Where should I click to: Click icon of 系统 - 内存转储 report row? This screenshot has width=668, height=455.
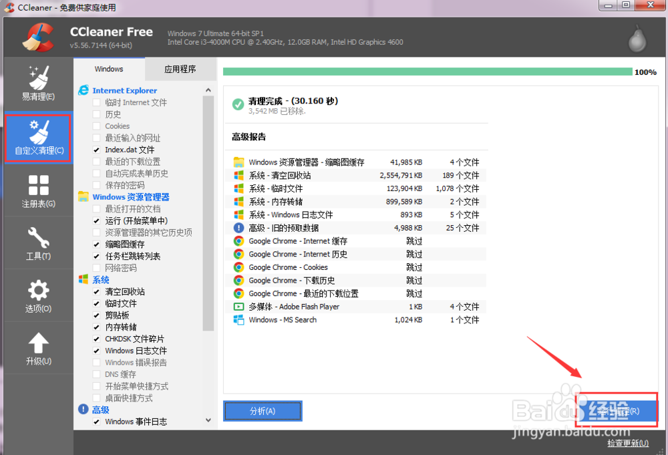[x=238, y=202]
